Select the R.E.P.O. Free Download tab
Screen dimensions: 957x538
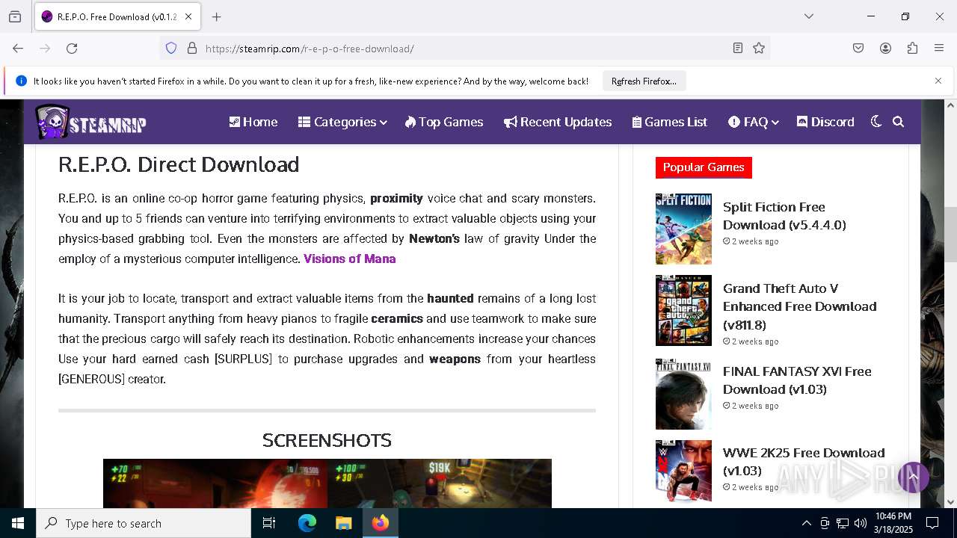(x=117, y=16)
